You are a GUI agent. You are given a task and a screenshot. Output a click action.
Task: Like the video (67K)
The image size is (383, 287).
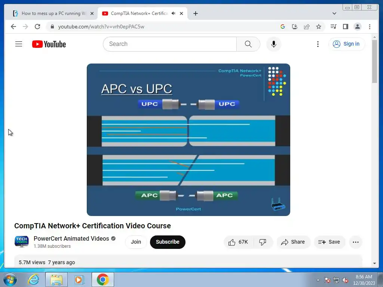pos(238,242)
